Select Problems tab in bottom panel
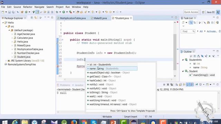Screen dimensions: 221x124 point(64,85)
